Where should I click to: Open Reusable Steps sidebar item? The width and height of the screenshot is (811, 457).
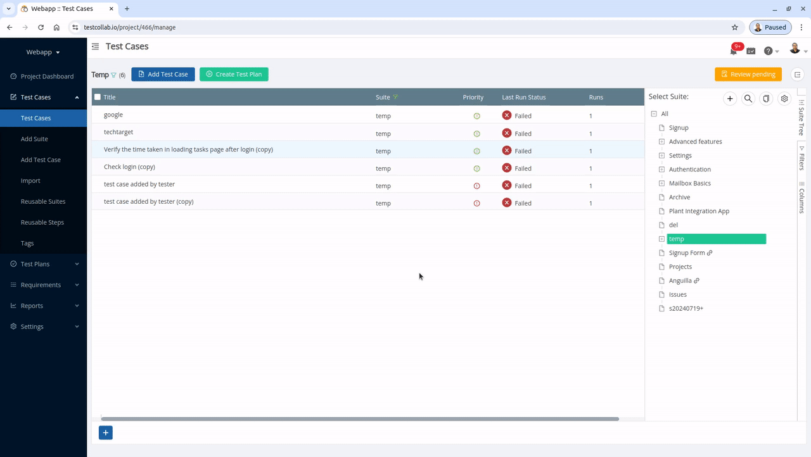click(43, 223)
